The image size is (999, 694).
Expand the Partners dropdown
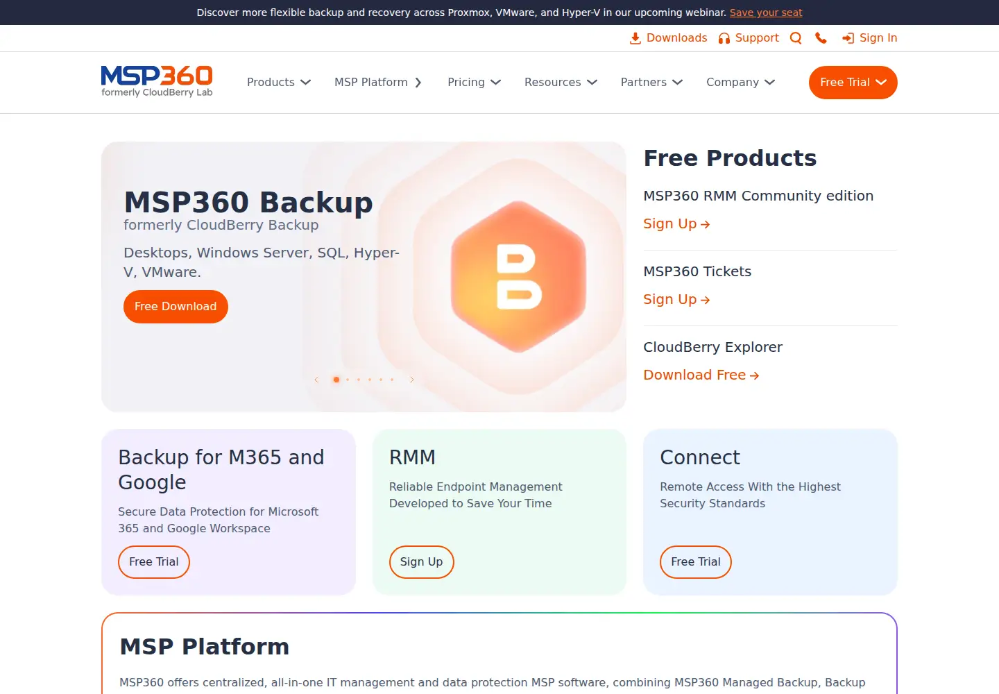pyautogui.click(x=652, y=82)
